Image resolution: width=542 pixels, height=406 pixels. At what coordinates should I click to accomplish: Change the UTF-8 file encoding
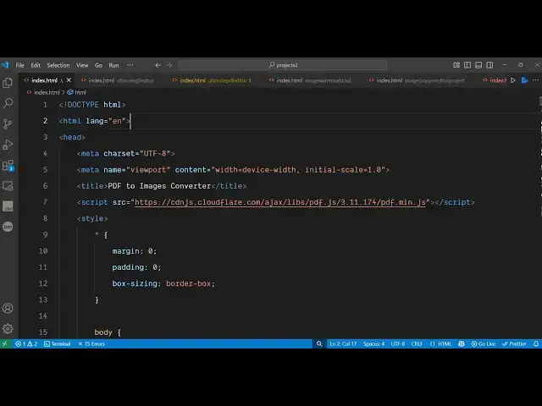(x=398, y=343)
